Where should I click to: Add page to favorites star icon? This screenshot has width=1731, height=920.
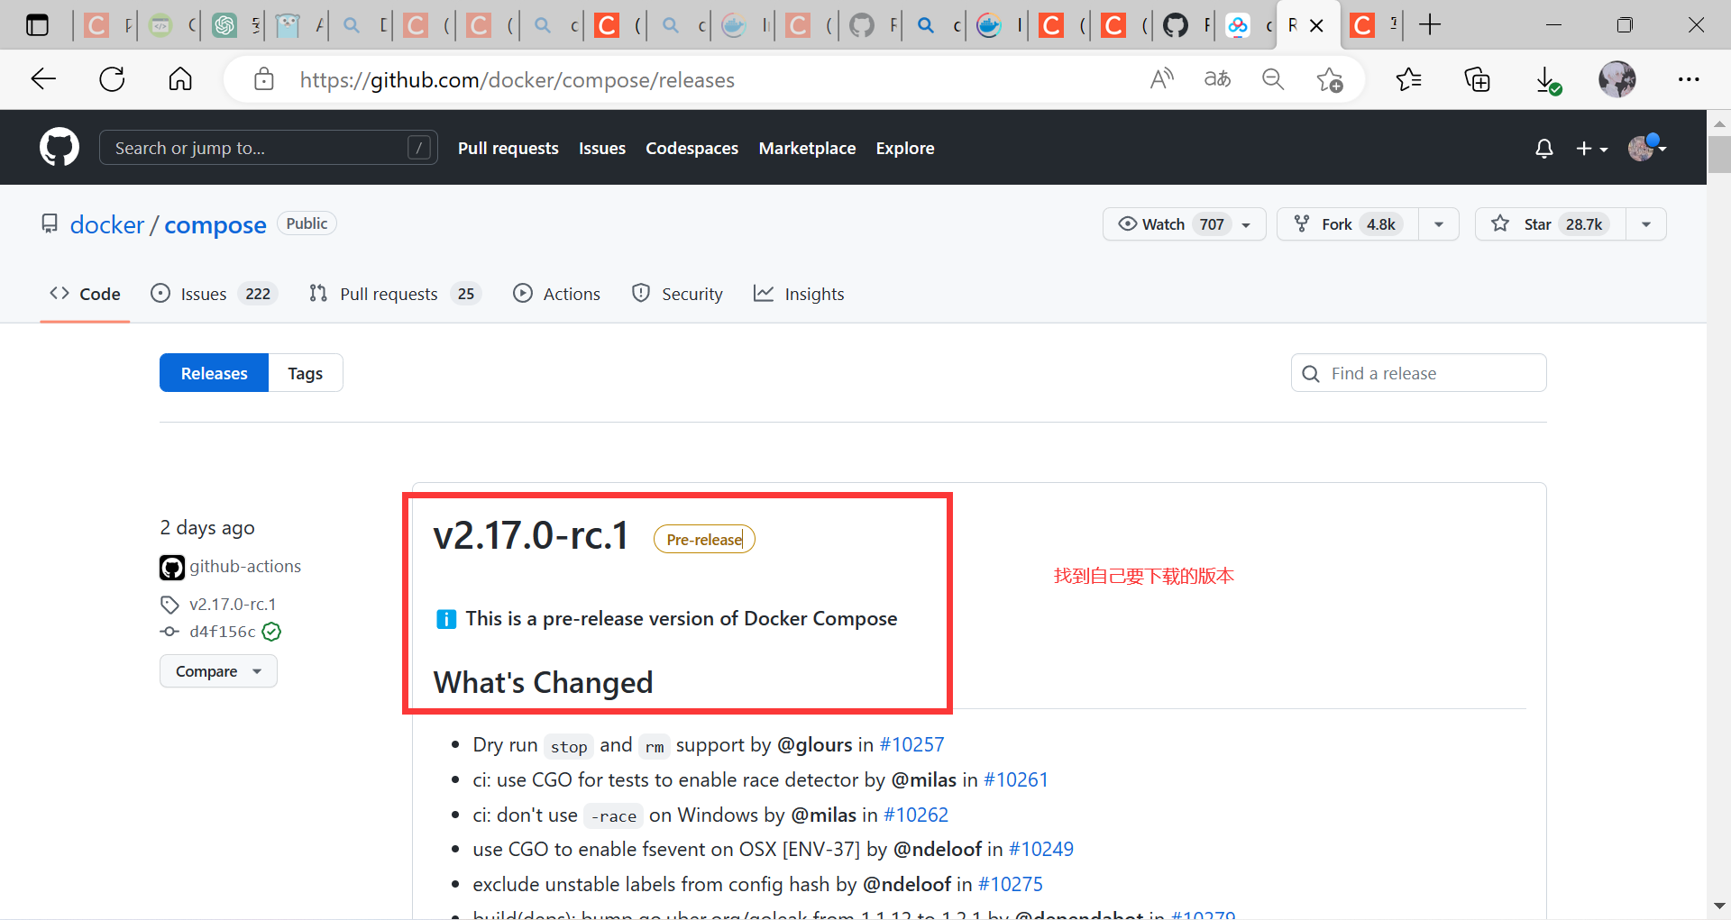1330,79
